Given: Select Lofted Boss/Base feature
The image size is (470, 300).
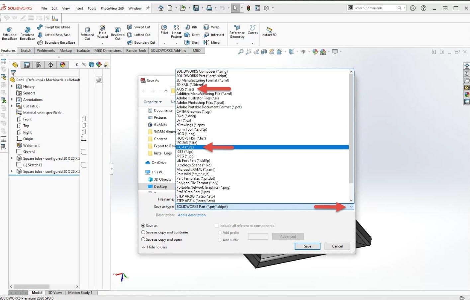Looking at the screenshot, I should (x=53, y=35).
